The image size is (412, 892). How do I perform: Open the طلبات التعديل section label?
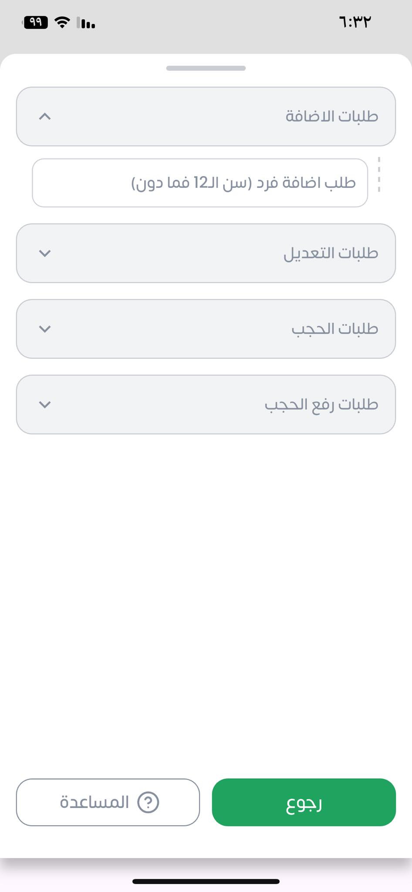tap(331, 253)
